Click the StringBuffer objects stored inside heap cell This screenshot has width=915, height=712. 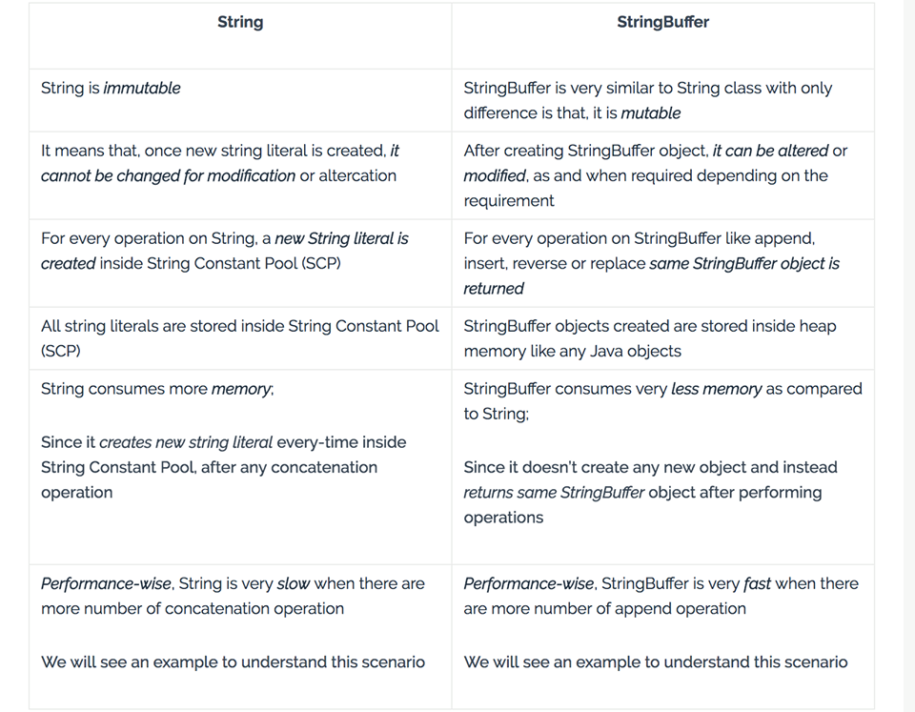coord(663,338)
